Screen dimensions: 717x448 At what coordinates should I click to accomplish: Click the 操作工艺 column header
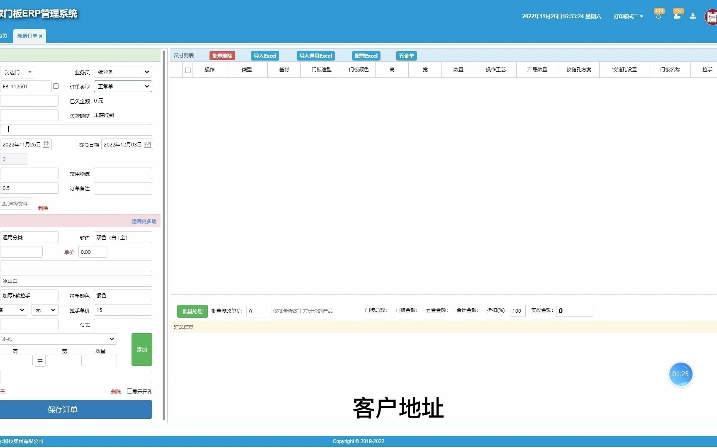click(496, 70)
